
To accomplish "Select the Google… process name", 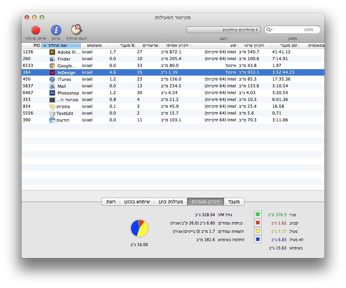I will coord(67,66).
